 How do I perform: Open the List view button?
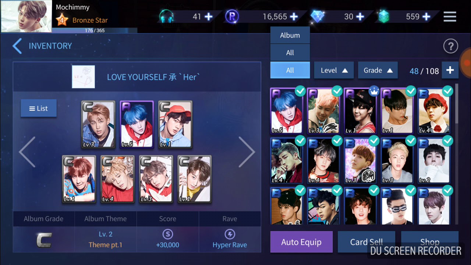39,108
